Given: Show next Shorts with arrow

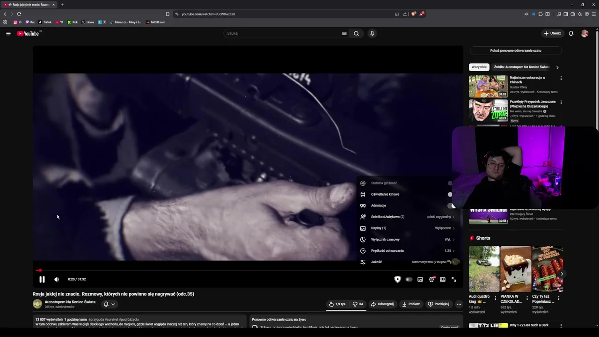Looking at the screenshot, I should (562, 274).
